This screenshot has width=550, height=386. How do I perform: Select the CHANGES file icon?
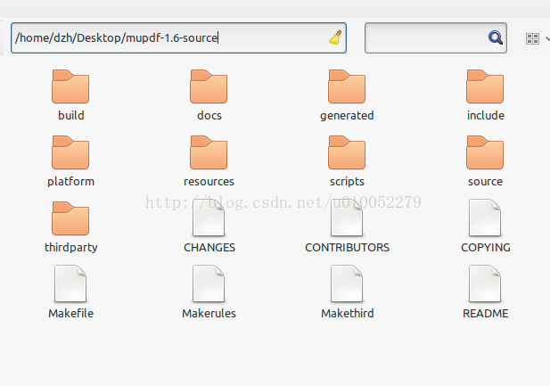[209, 218]
